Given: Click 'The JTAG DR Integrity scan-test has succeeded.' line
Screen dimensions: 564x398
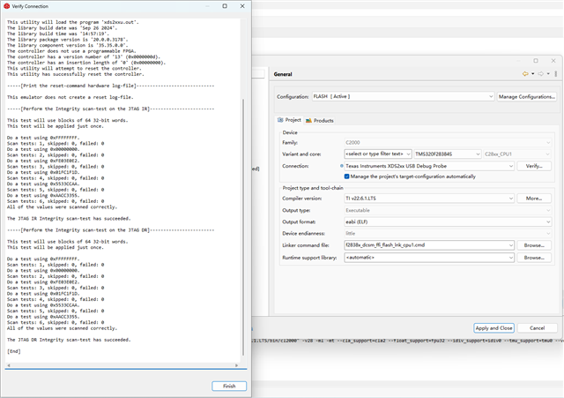Looking at the screenshot, I should click(69, 340).
